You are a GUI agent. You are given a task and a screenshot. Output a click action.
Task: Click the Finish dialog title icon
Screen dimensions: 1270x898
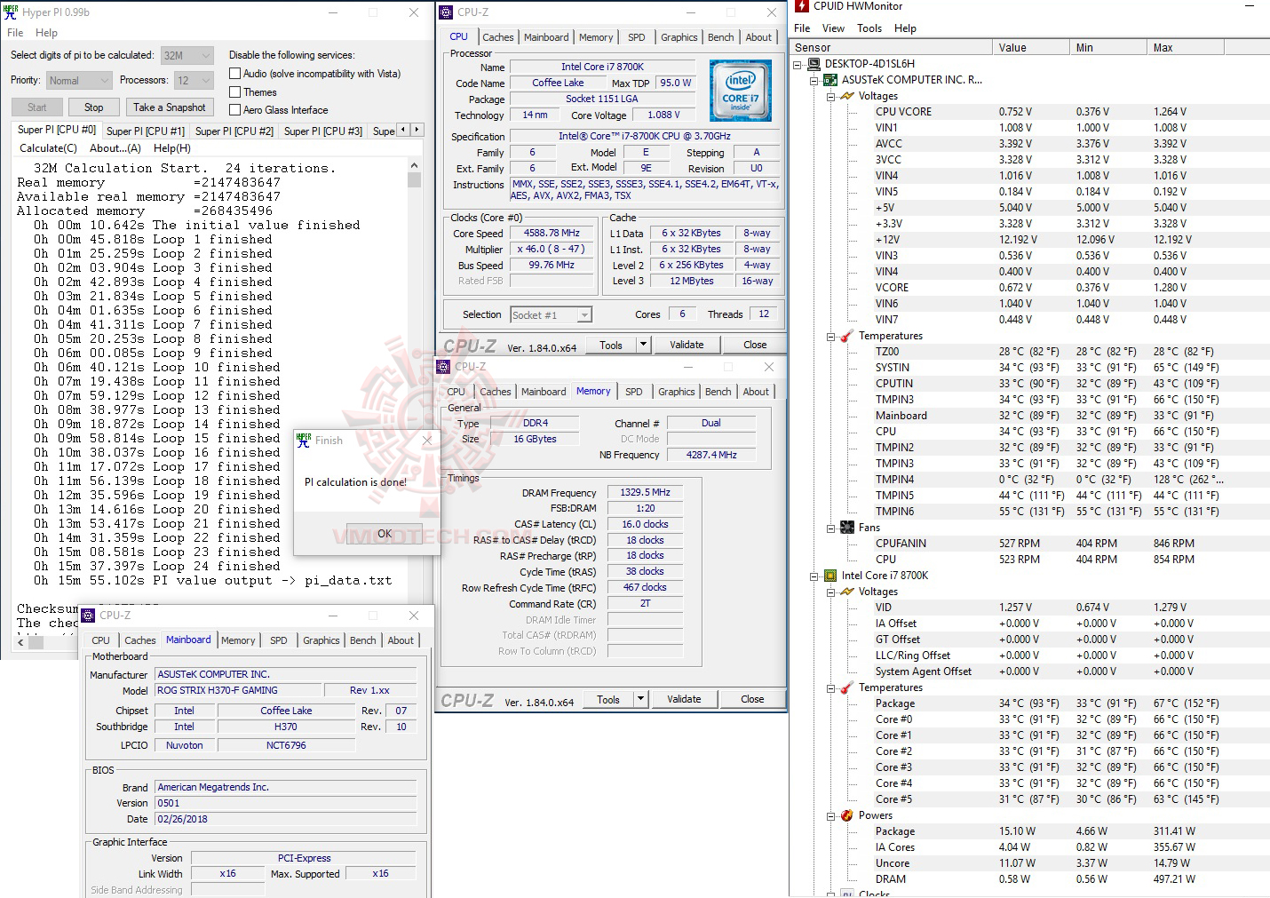pos(304,440)
